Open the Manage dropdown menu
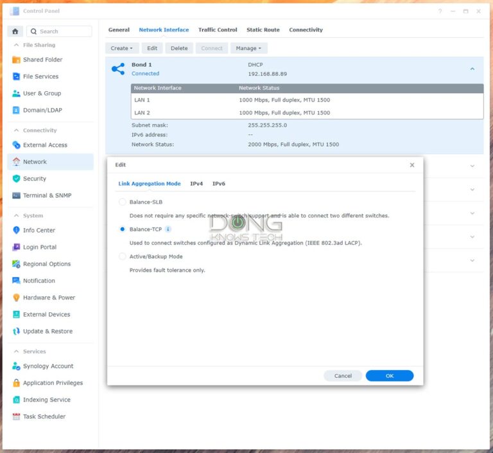 click(248, 48)
